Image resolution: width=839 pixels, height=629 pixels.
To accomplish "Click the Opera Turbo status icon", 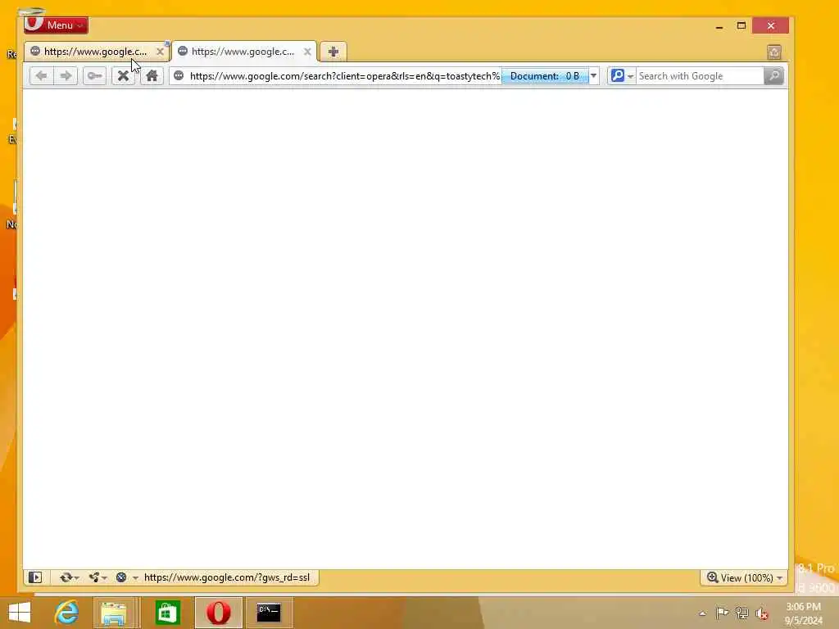I will [x=121, y=577].
